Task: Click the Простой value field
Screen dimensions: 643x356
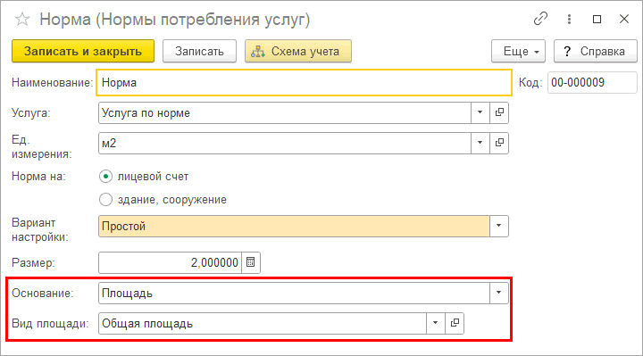Action: [x=294, y=226]
